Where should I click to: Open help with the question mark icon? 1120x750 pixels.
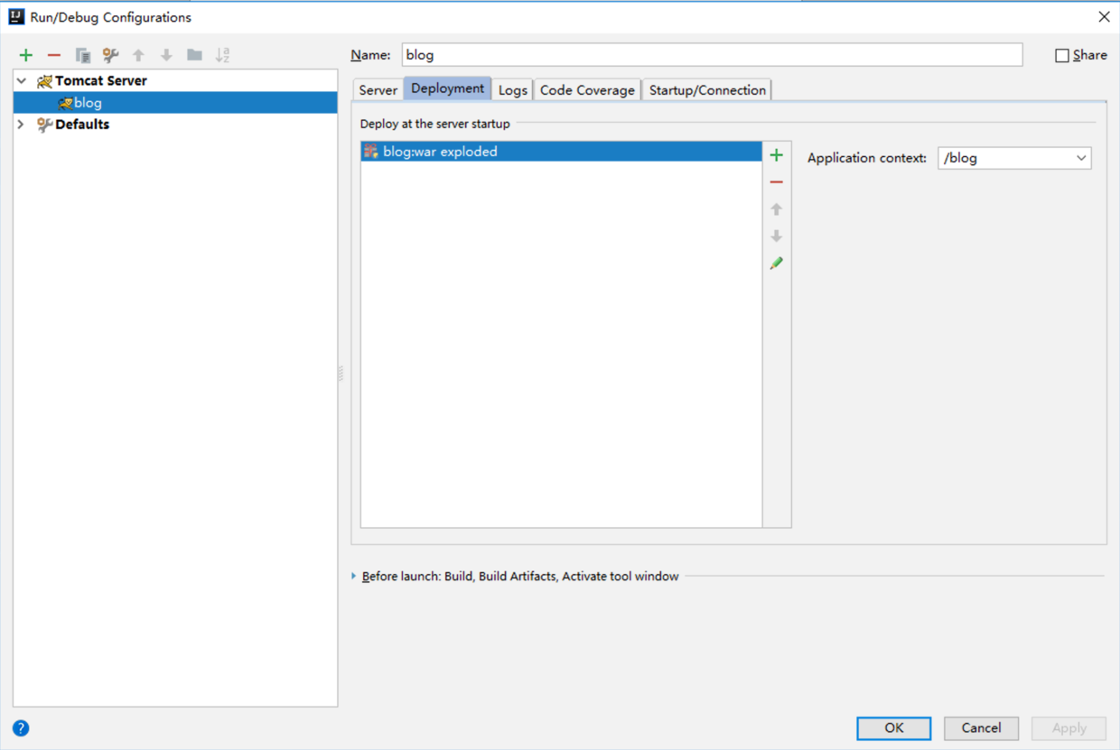coord(21,728)
